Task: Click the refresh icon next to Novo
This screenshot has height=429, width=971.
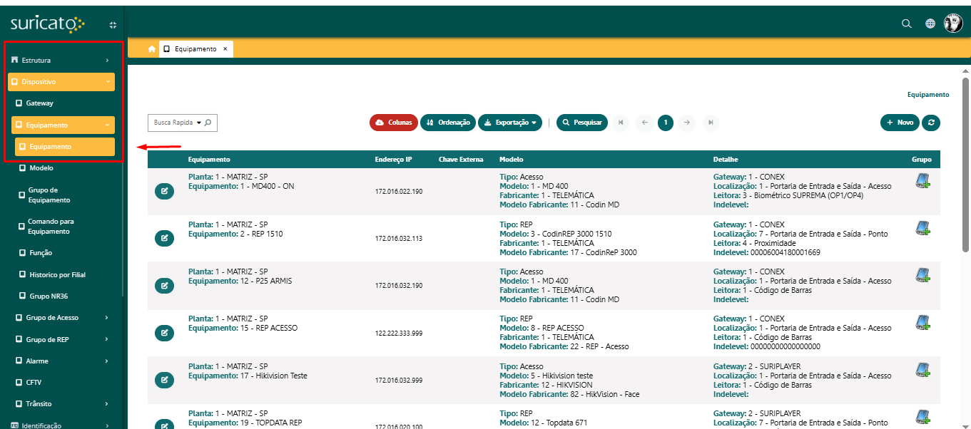Action: coord(931,123)
